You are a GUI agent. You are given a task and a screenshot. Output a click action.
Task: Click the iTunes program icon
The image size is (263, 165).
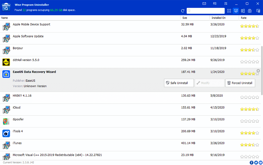click(6, 145)
